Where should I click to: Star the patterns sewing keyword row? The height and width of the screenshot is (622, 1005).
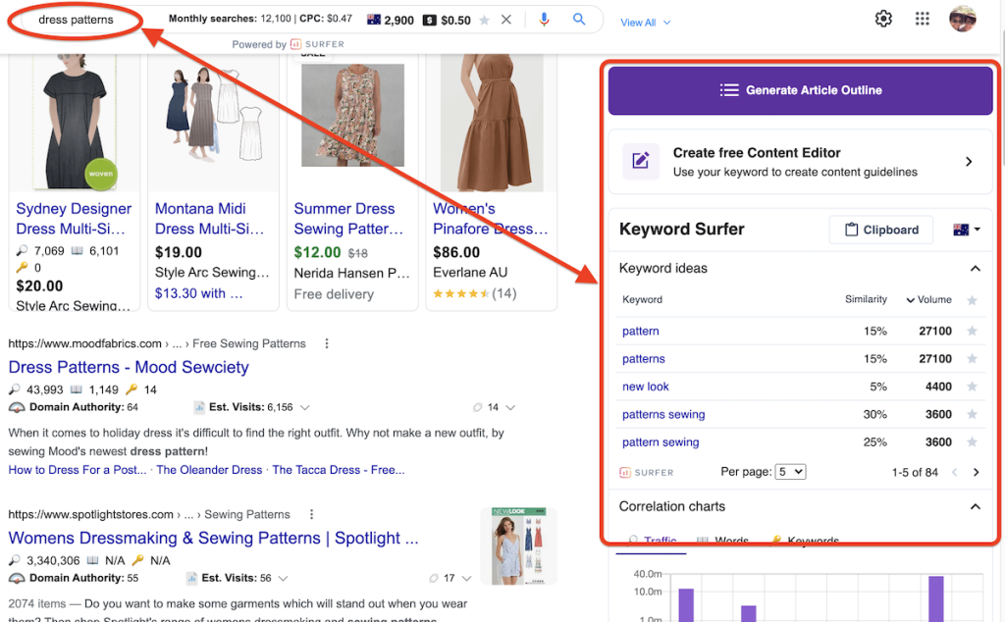coord(972,414)
